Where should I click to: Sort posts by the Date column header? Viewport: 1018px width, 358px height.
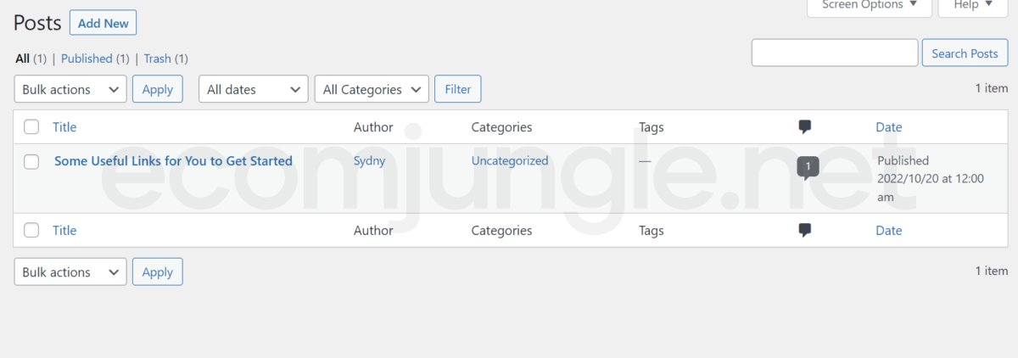(x=888, y=127)
